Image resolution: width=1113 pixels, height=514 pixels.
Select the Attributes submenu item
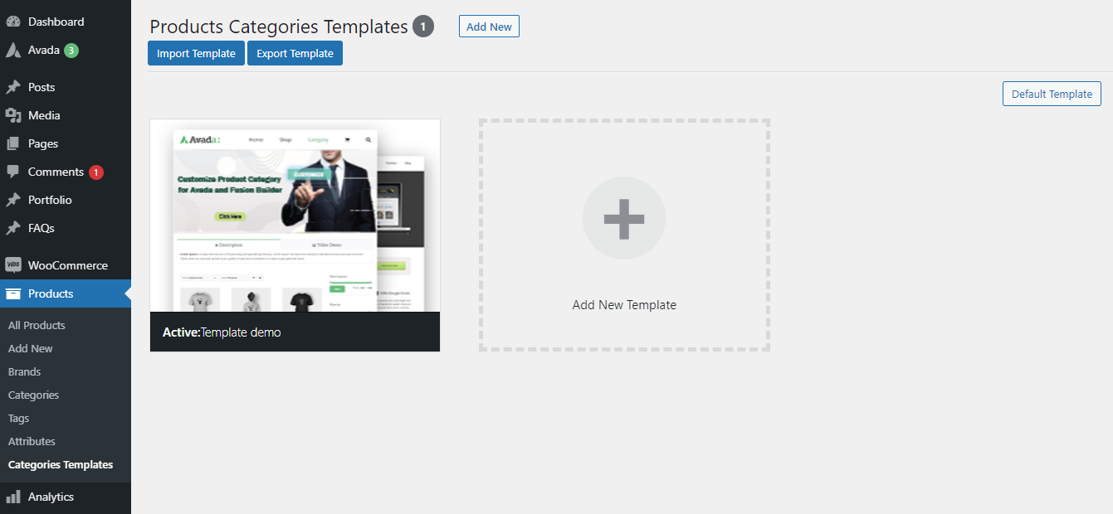pyautogui.click(x=32, y=441)
